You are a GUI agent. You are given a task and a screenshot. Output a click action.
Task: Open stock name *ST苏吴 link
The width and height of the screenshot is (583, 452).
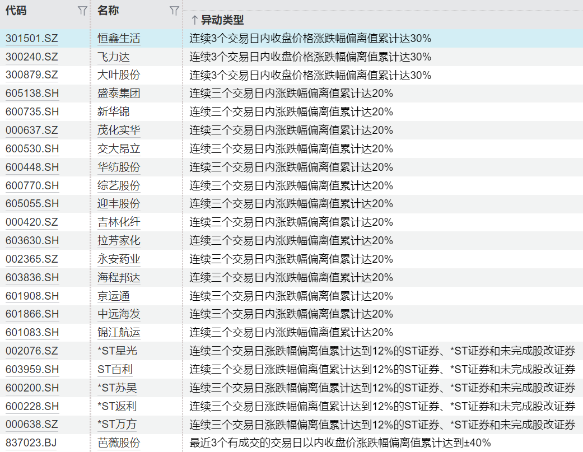pyautogui.click(x=117, y=388)
